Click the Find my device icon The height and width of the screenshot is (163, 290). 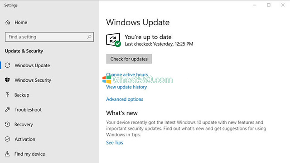tap(7, 154)
